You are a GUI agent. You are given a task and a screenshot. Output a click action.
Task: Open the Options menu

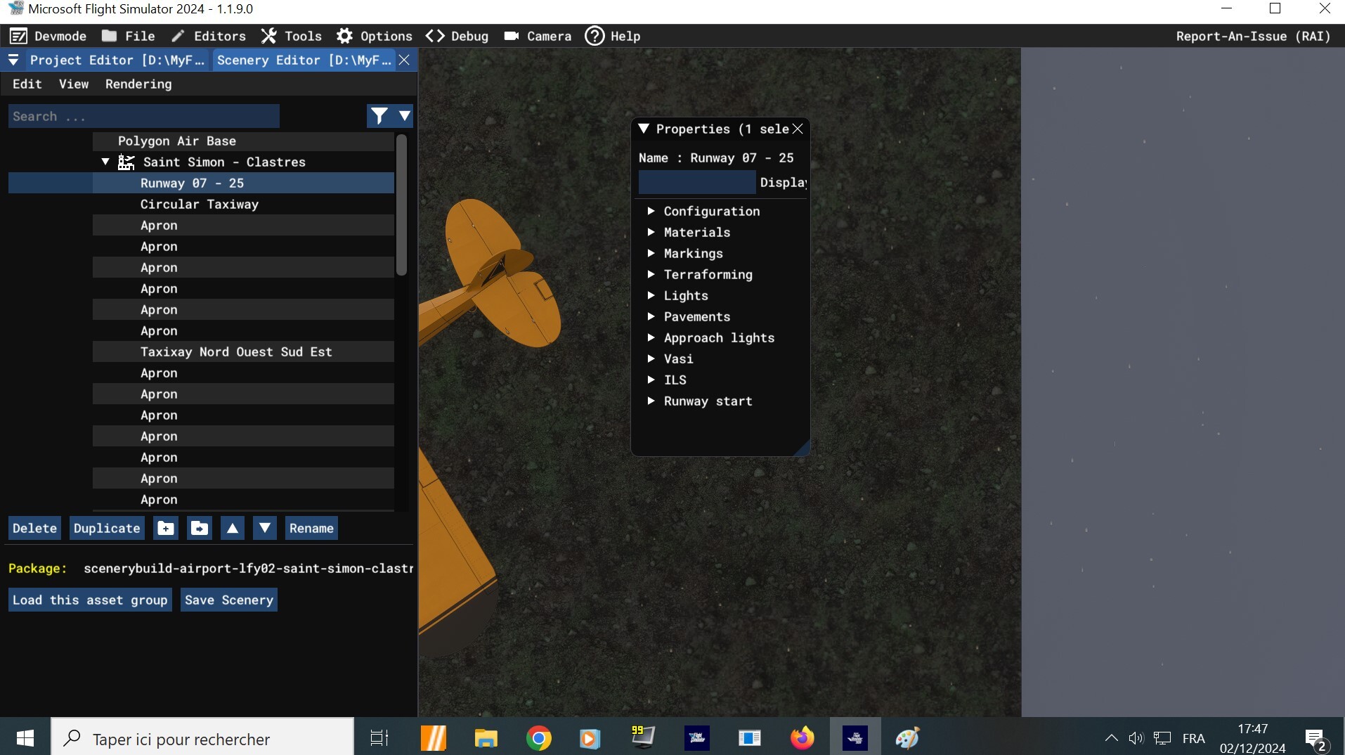point(375,37)
